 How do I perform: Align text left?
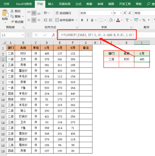coord(29,20)
